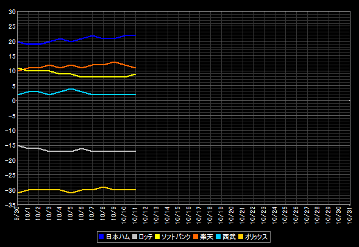This screenshot has width=359, height=247.
Task: Click the orange 楽天 legend swatch
Action: tap(196, 237)
